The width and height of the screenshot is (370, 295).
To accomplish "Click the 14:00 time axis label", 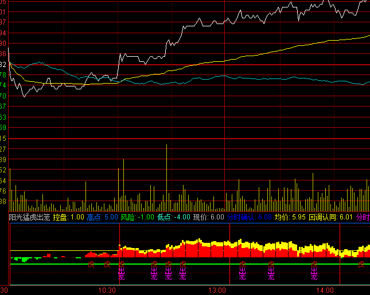I will point(326,290).
